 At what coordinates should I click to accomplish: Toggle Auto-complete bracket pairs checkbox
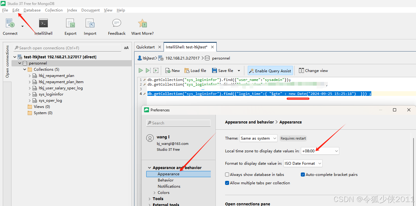303,175
